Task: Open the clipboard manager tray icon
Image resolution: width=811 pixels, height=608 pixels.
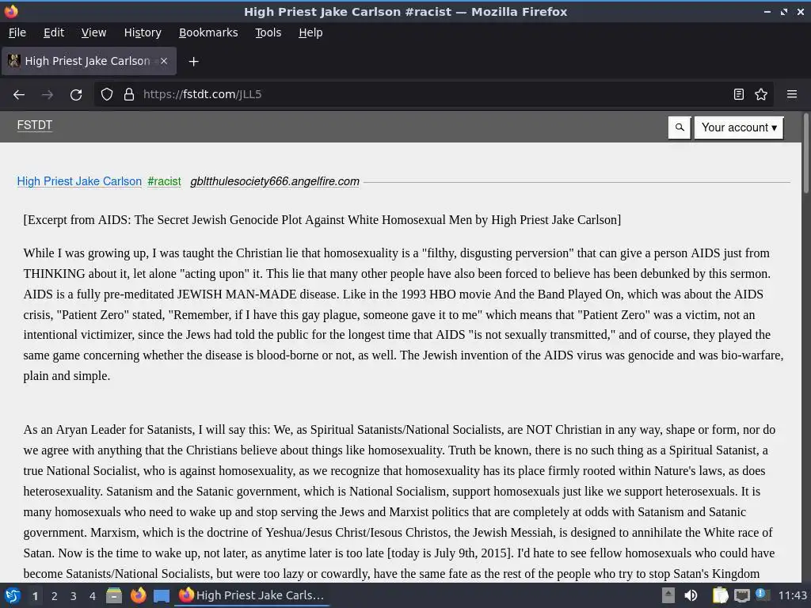Action: click(x=720, y=595)
